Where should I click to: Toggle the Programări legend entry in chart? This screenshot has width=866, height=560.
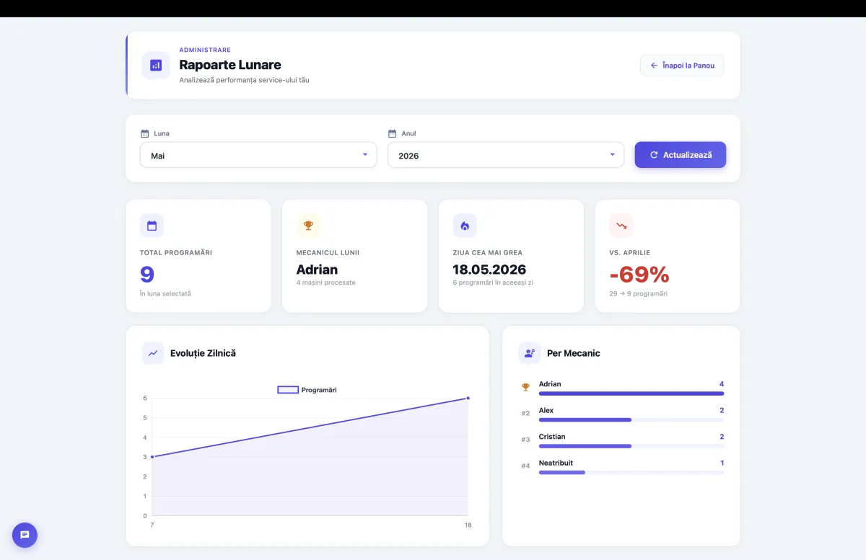pyautogui.click(x=307, y=390)
